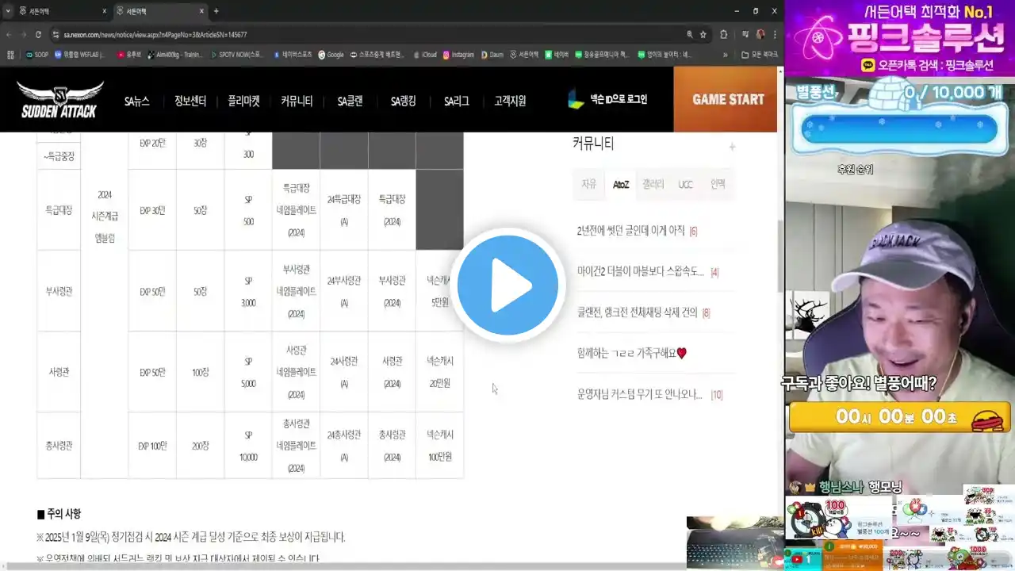Open the SPOTV NOW bookmark
Image resolution: width=1015 pixels, height=571 pixels.
[236, 55]
